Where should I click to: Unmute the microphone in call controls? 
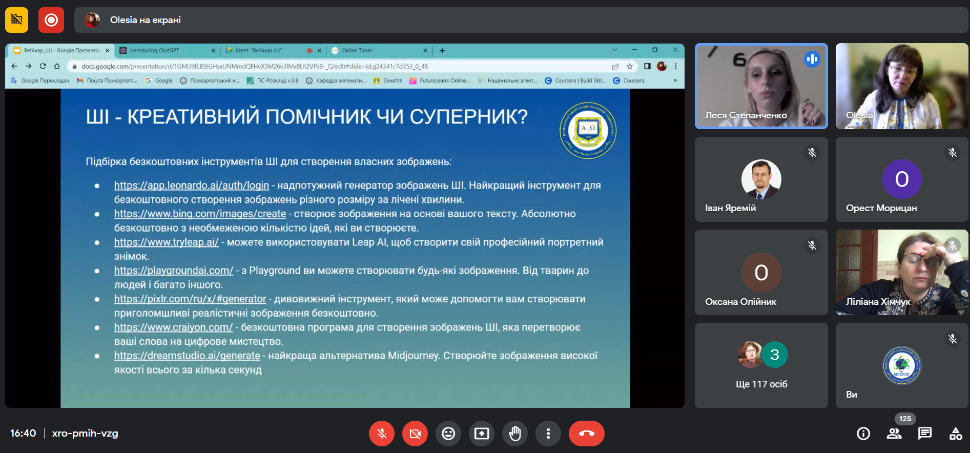382,434
